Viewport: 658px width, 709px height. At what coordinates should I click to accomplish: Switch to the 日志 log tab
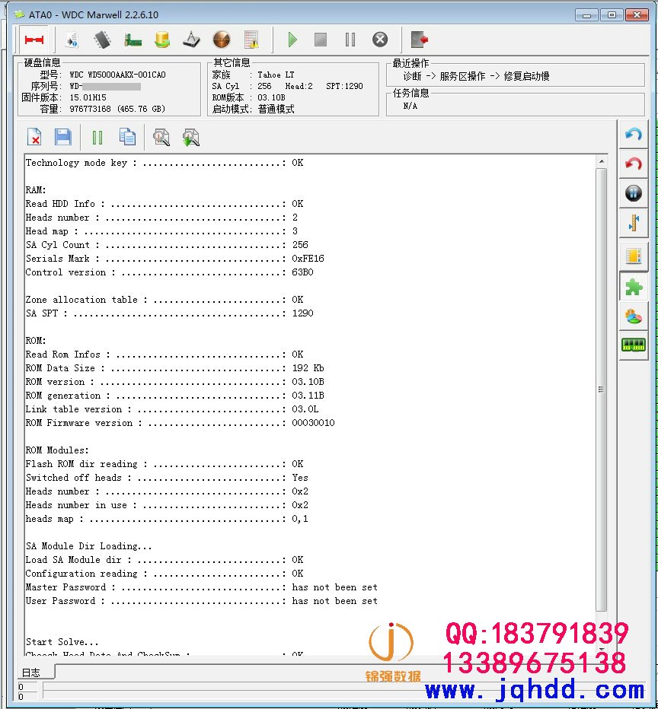[x=31, y=672]
